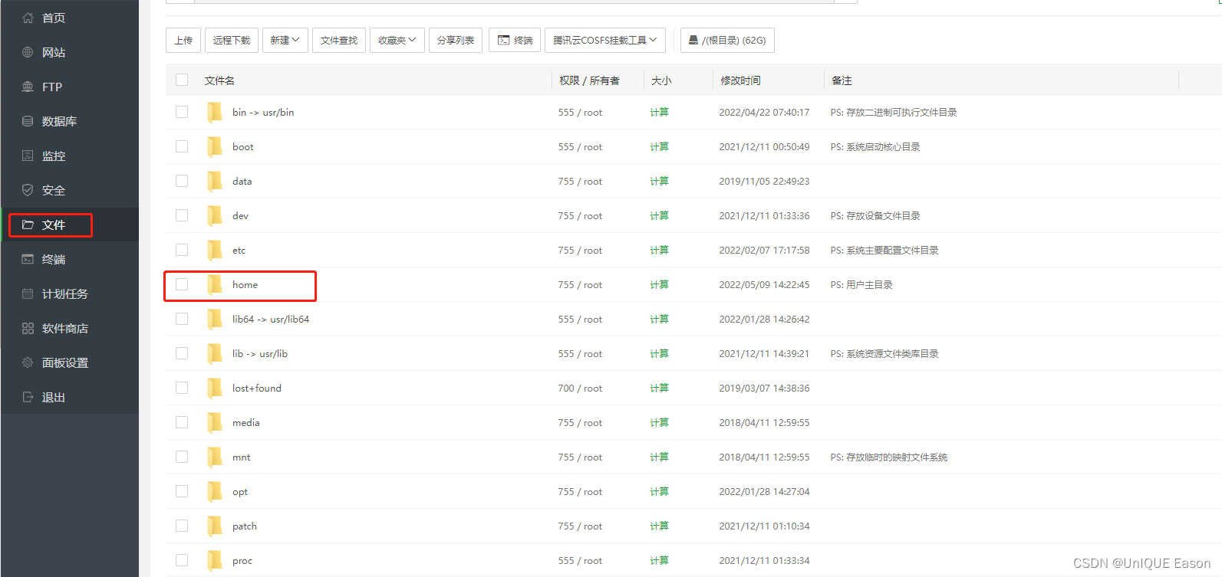1222x577 pixels.
Task: Sort by the 文件名 column header
Action: [220, 80]
